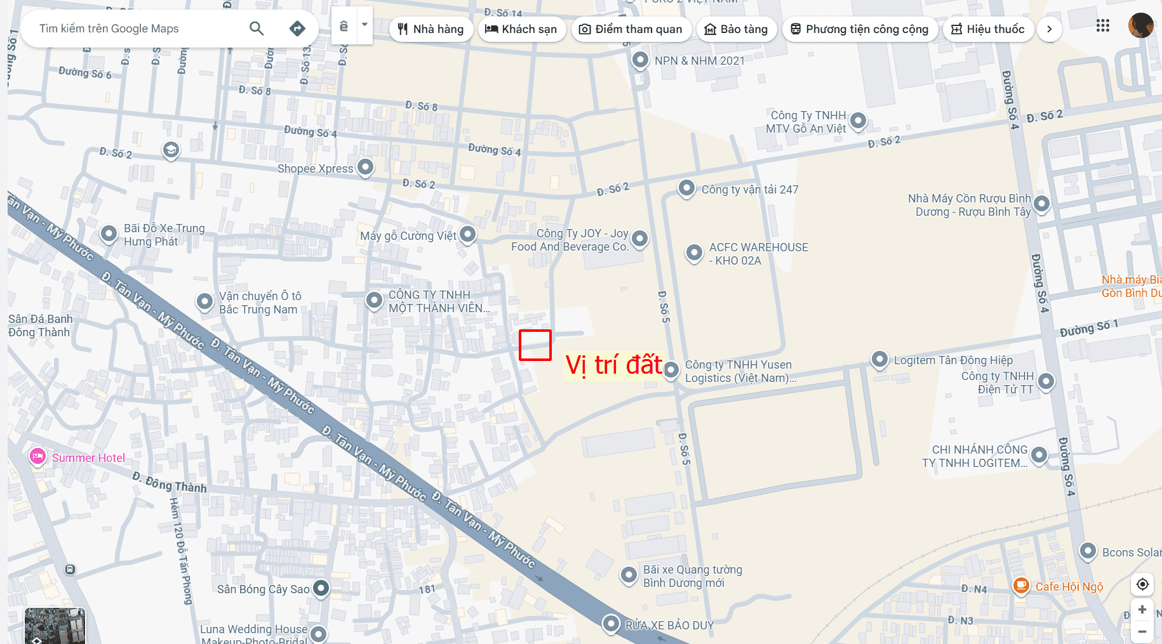Select the Bảo tàng category chip
The width and height of the screenshot is (1162, 644).
pos(737,29)
